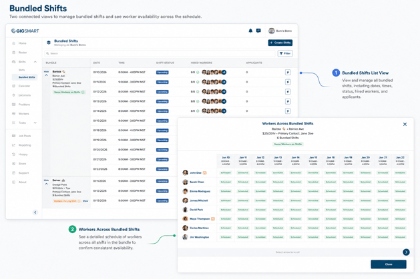Click lightning action icon for 01/11/2026 Barista shift
Screen dimensions: 420x279
288,82
